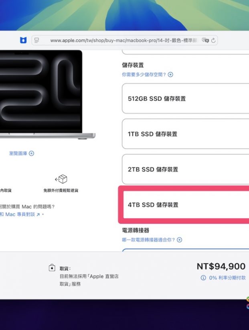The width and height of the screenshot is (249, 330).
Task: Select the 1TB SSD storage option
Action: pos(185,134)
